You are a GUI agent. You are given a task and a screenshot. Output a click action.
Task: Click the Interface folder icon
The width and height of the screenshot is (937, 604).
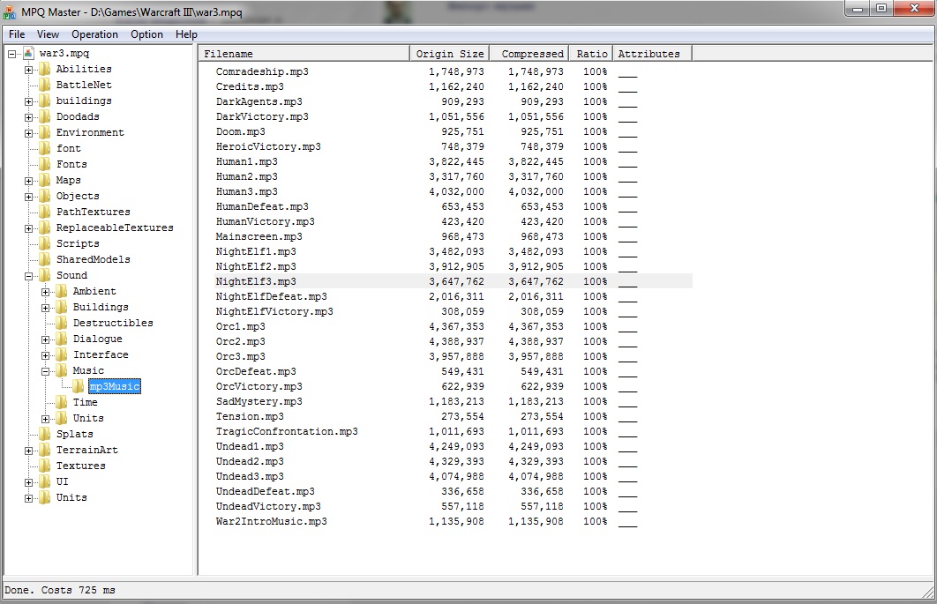[x=62, y=354]
